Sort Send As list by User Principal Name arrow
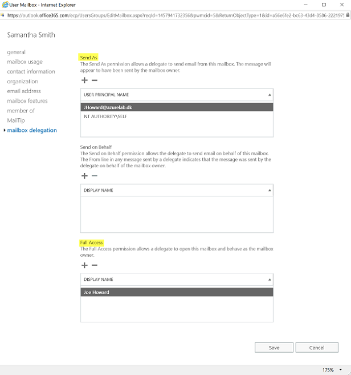Viewport: 351px width, 375px height. pyautogui.click(x=270, y=95)
